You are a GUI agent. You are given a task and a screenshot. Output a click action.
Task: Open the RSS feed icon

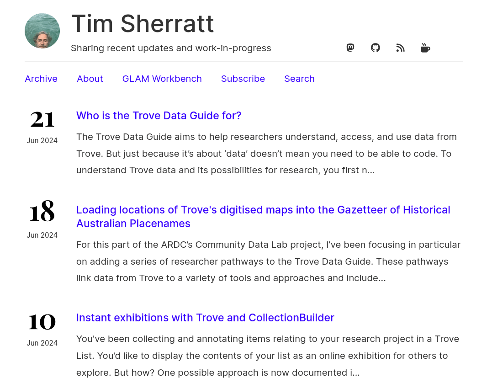point(400,48)
